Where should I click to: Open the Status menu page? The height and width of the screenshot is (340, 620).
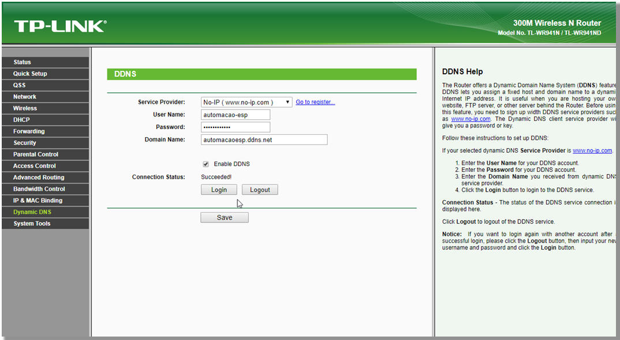click(45, 62)
